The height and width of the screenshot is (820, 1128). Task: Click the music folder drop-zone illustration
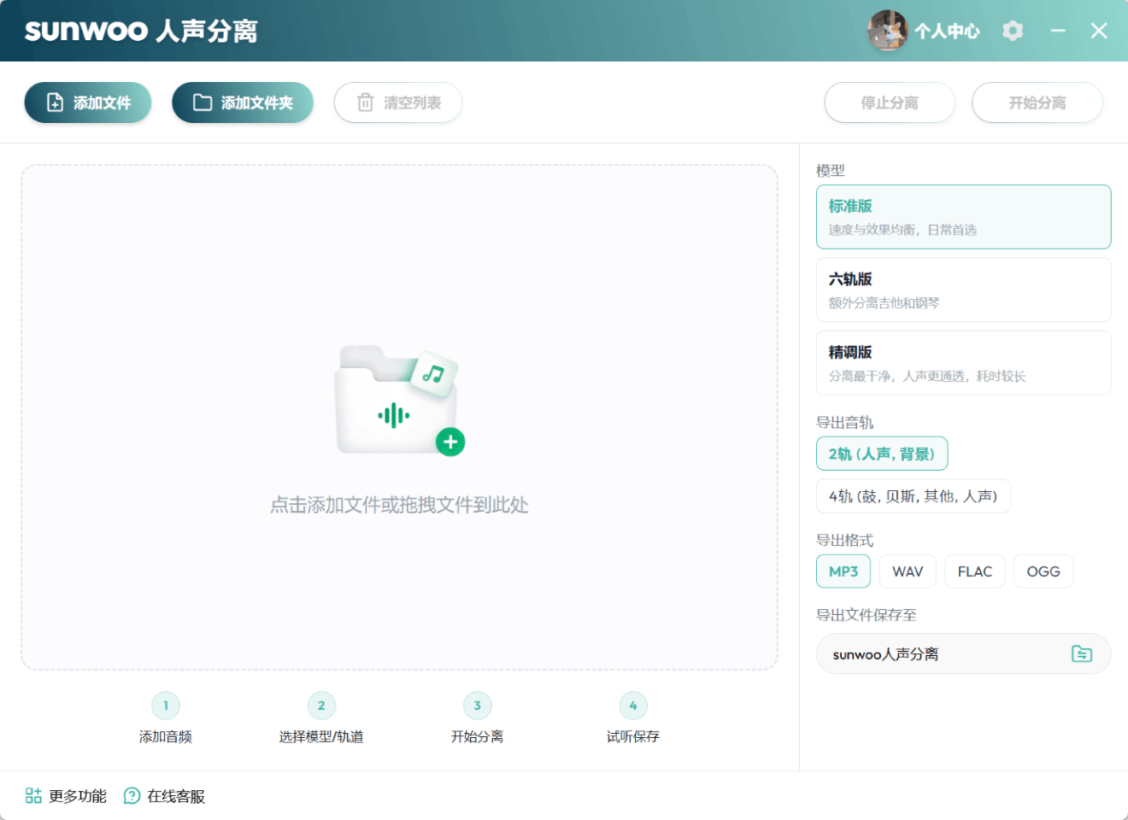[x=398, y=400]
